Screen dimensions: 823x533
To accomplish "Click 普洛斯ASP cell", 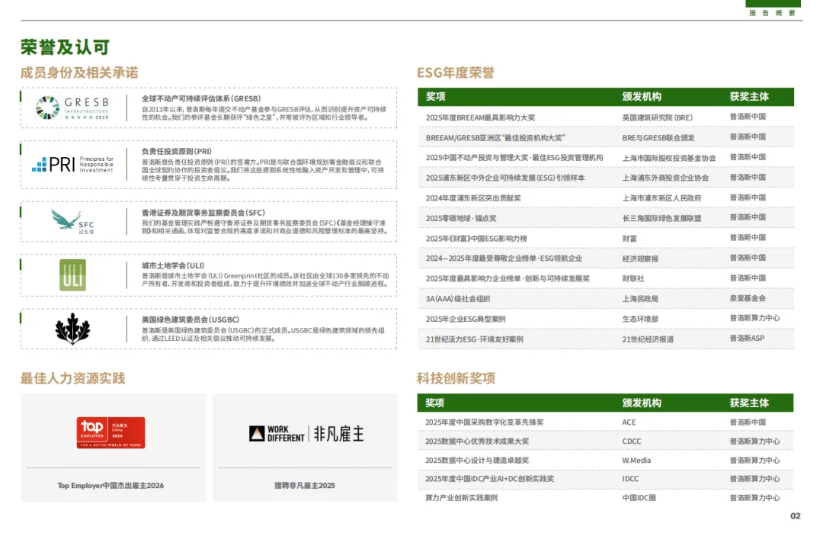I will [747, 339].
